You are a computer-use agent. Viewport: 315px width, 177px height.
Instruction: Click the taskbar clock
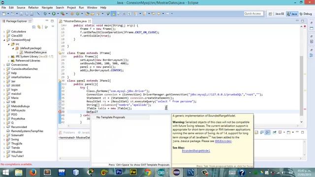click(304, 173)
